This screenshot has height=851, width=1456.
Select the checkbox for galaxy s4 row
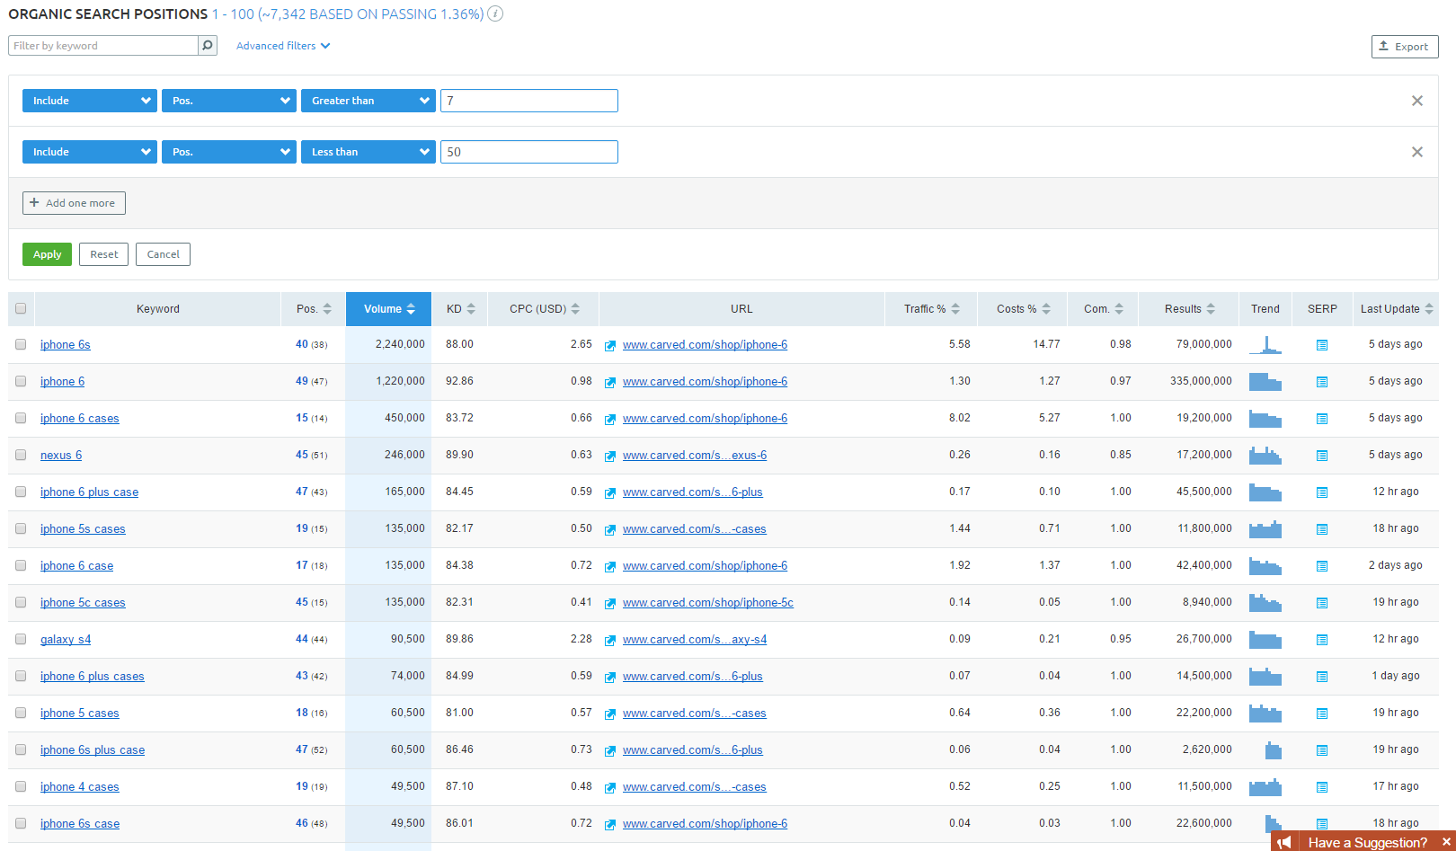21,640
